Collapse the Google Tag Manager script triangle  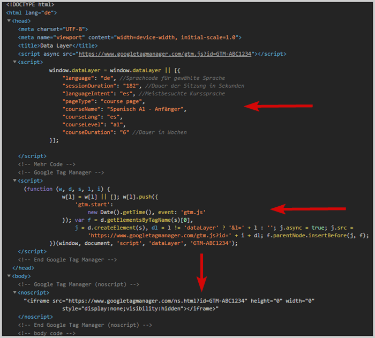point(14,181)
